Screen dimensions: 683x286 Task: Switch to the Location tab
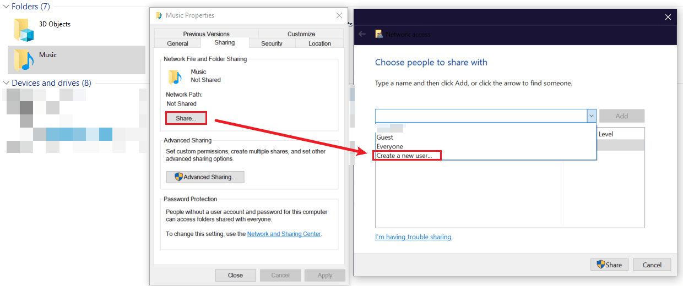319,43
